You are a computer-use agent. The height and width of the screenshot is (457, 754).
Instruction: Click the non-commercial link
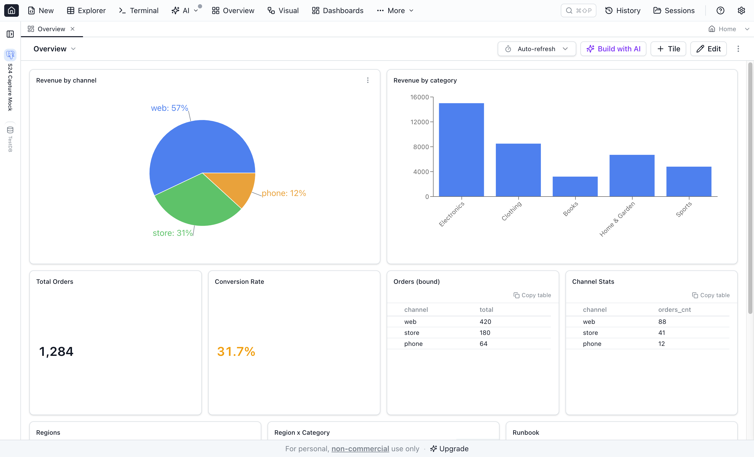(x=360, y=449)
